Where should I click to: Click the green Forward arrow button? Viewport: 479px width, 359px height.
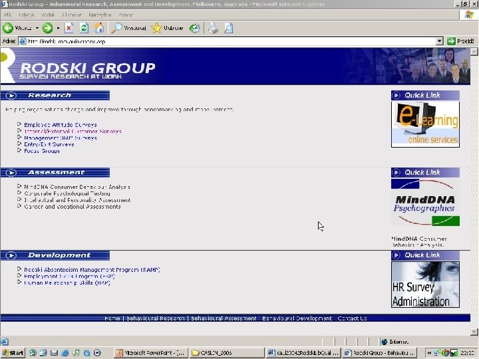click(x=47, y=28)
